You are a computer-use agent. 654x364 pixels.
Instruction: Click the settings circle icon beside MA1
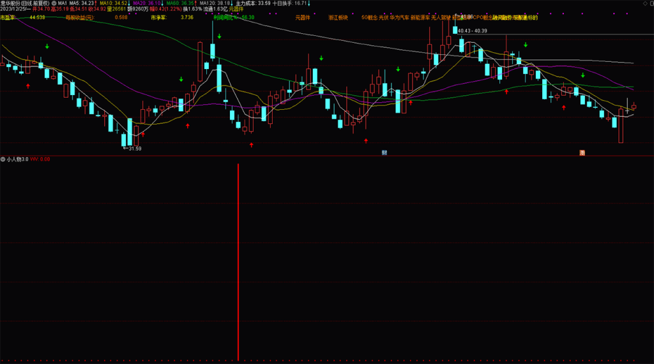coord(54,3)
